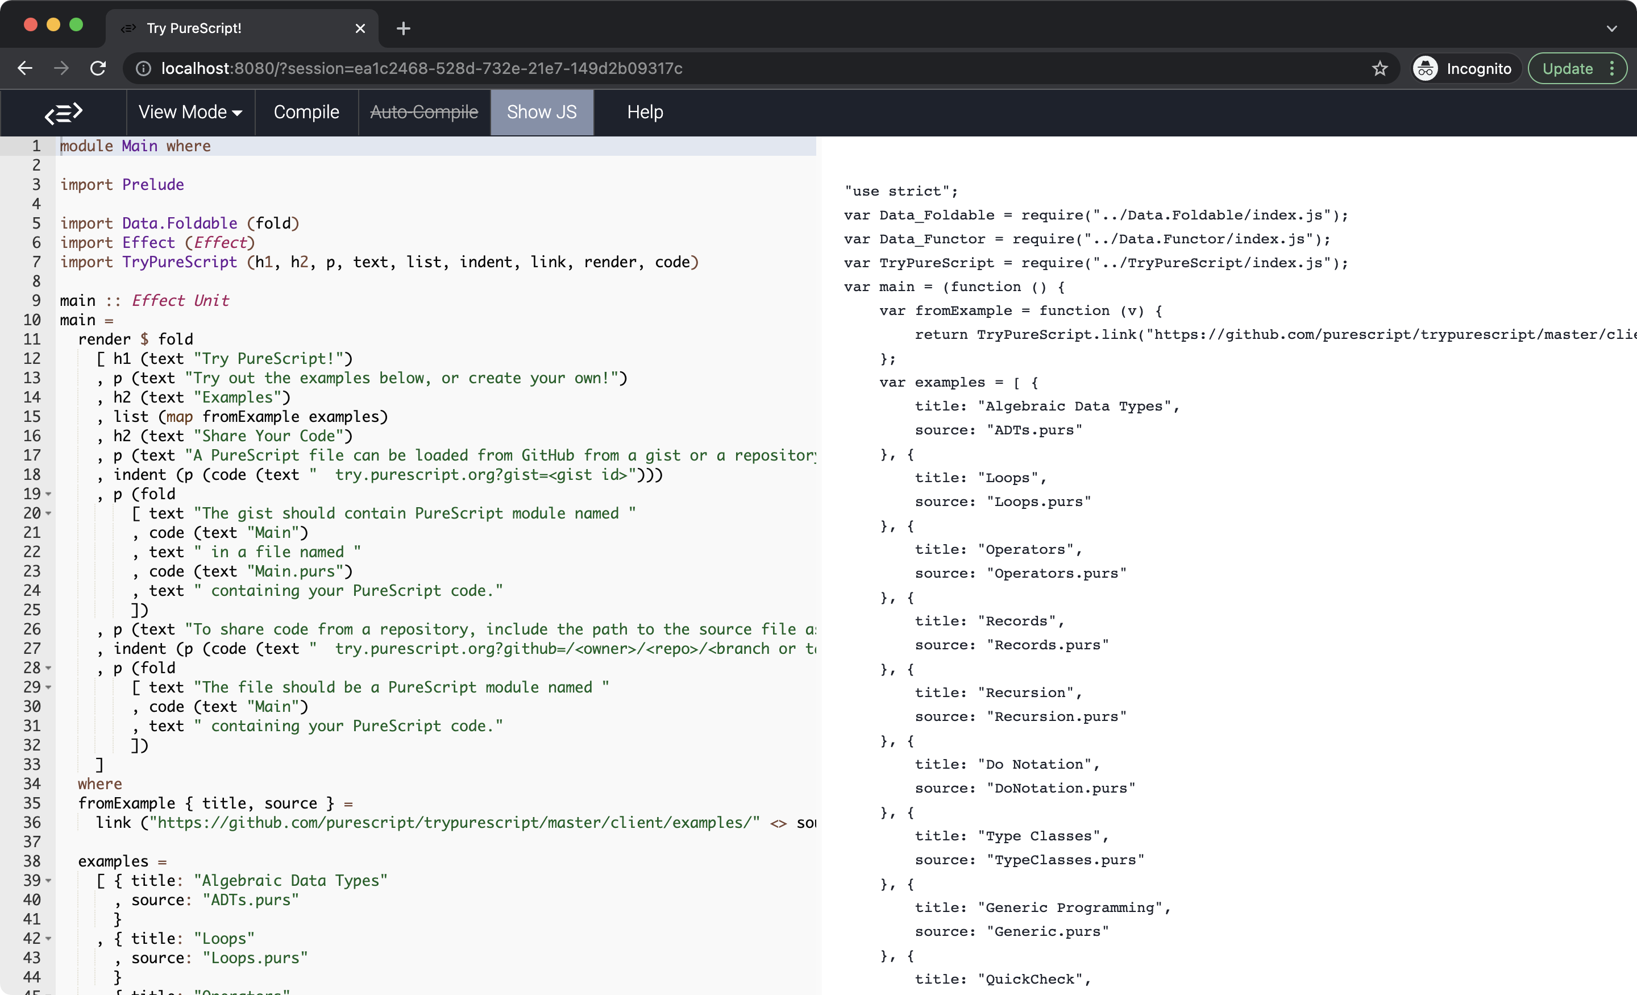Screen dimensions: 1637x995
Task: Open the View Mode dropdown
Action: (190, 113)
